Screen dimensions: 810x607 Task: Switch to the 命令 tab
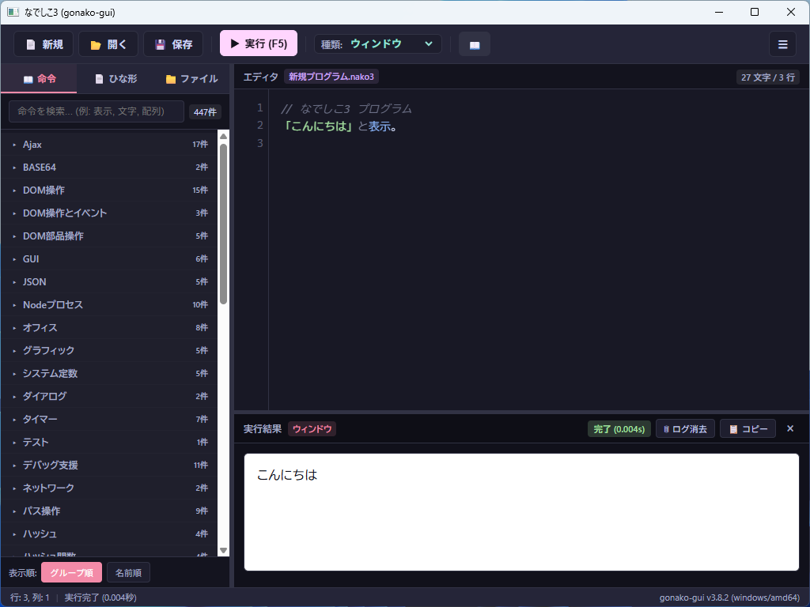click(x=40, y=79)
